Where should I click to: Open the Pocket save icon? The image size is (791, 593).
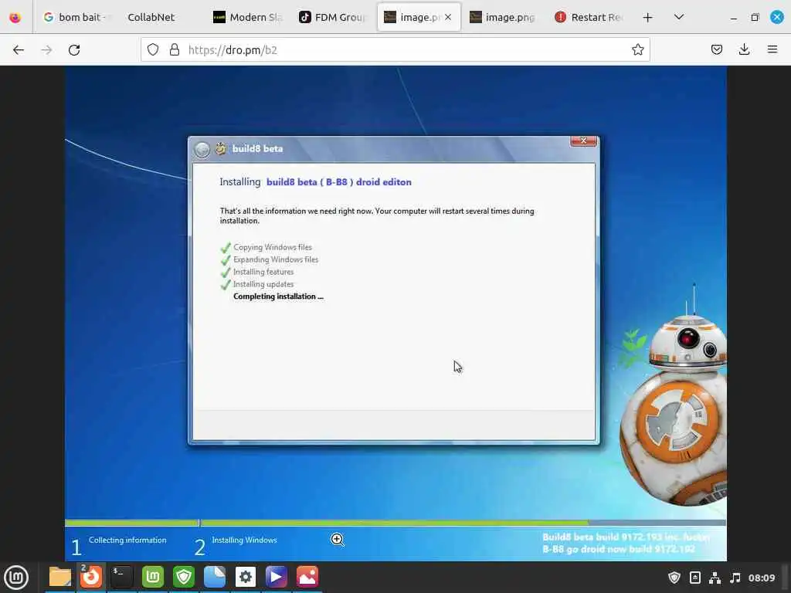click(716, 49)
